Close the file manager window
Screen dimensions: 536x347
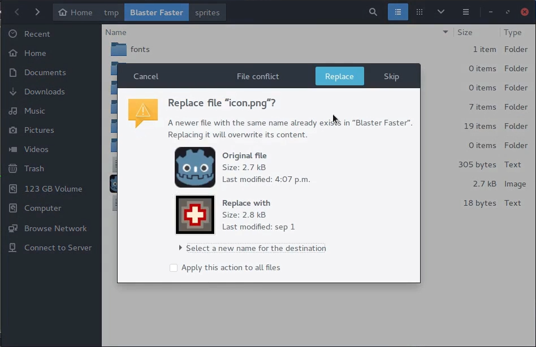coord(524,12)
